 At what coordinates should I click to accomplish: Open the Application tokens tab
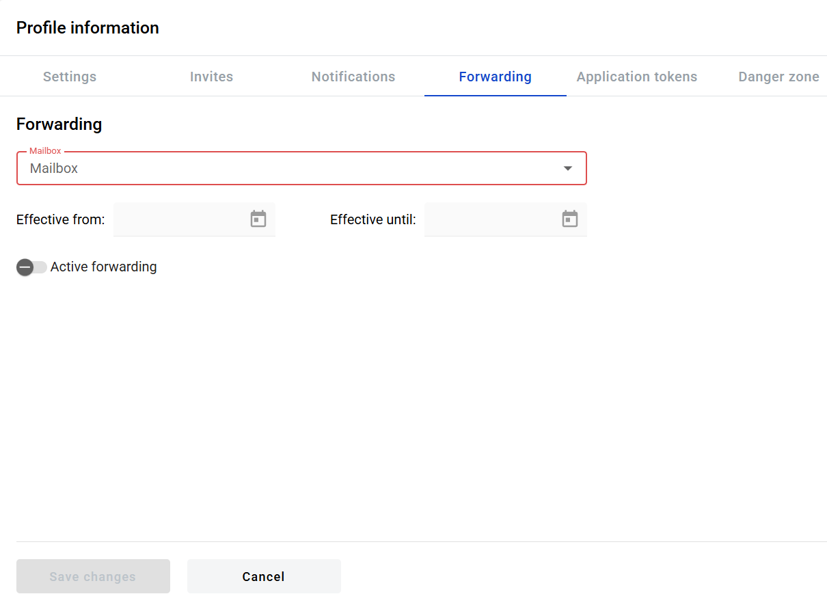point(636,77)
